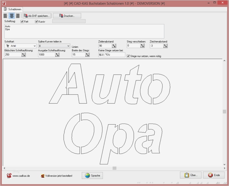Toggle 'Stege nur setzen, wenn nötig' checkbox

pyautogui.click(x=128, y=56)
